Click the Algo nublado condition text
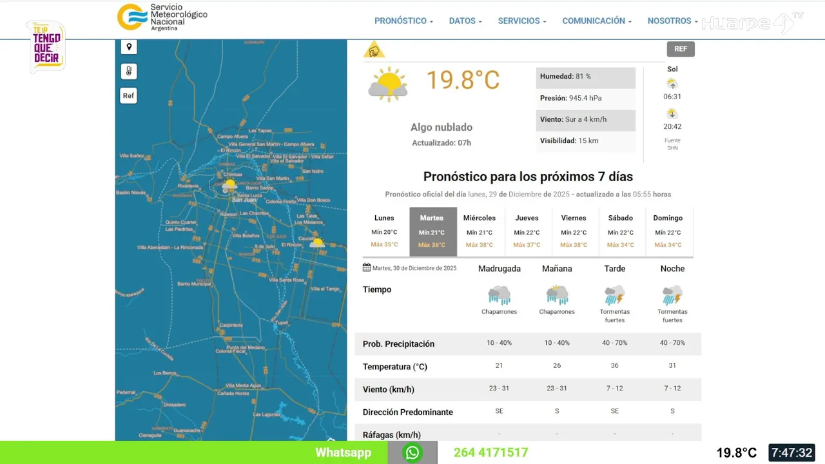This screenshot has height=464, width=825. (442, 128)
